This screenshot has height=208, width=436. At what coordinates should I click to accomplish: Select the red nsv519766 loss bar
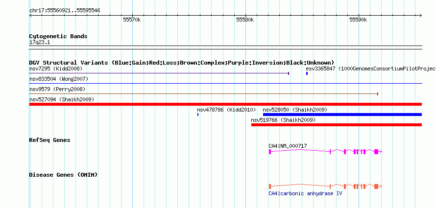click(x=337, y=125)
